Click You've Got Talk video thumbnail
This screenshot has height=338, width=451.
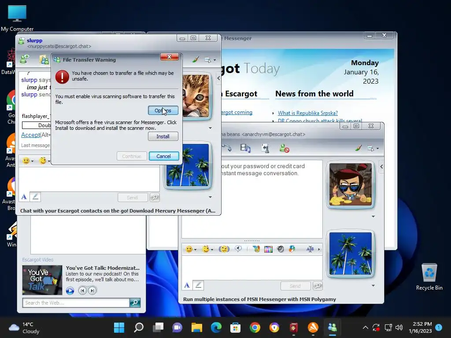pyautogui.click(x=42, y=280)
